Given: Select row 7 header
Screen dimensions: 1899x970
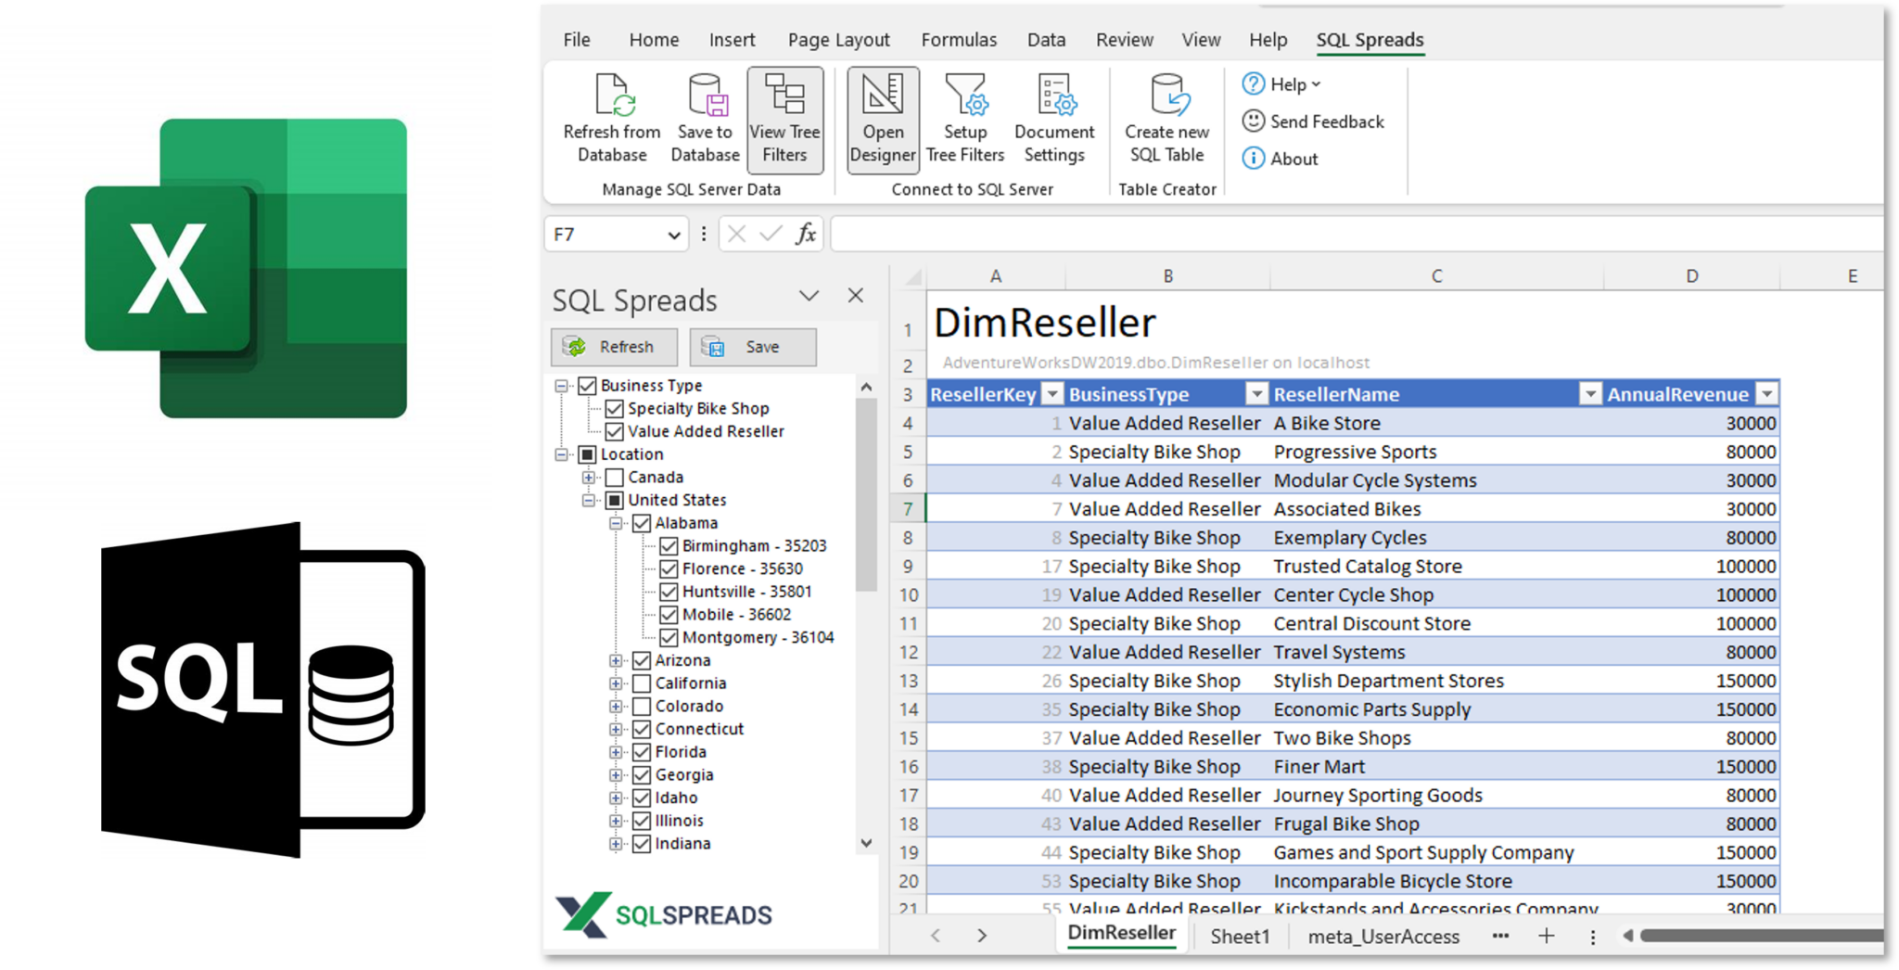Looking at the screenshot, I should click(x=908, y=509).
